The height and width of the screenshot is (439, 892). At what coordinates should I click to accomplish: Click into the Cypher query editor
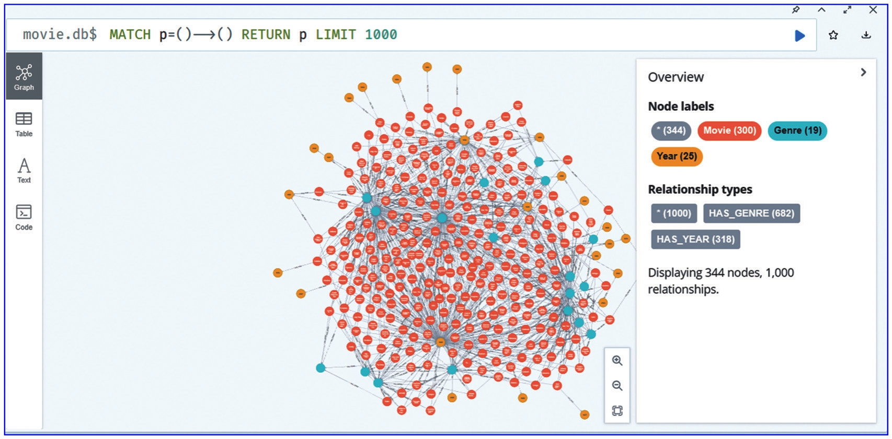[523, 35]
